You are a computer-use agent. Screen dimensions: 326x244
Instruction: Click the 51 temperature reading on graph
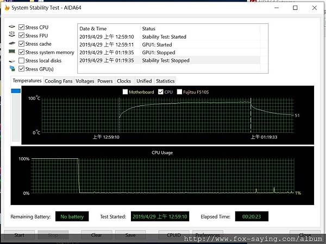[x=297, y=115]
